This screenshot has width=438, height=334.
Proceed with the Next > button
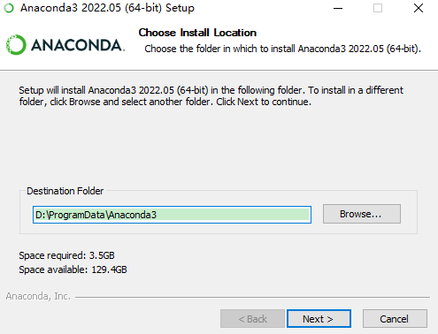pos(319,319)
